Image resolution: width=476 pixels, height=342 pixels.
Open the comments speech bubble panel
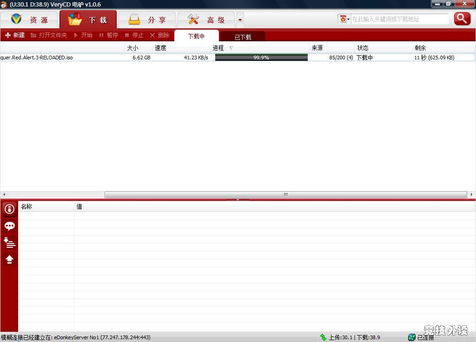[x=9, y=226]
